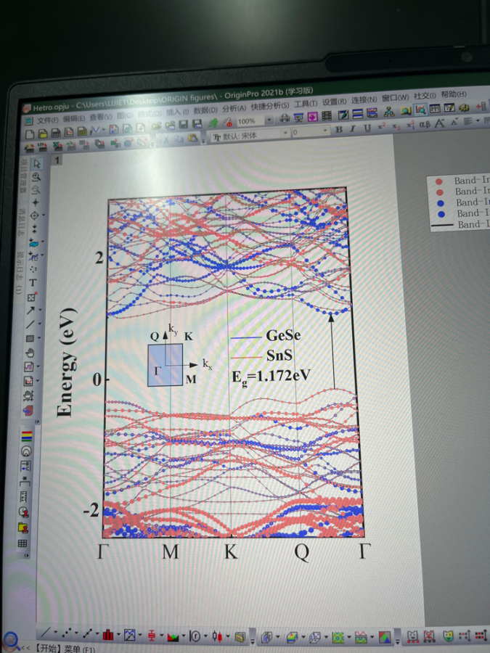The width and height of the screenshot is (490, 653).
Task: Open the 工具(T) menu
Action: click(x=306, y=104)
